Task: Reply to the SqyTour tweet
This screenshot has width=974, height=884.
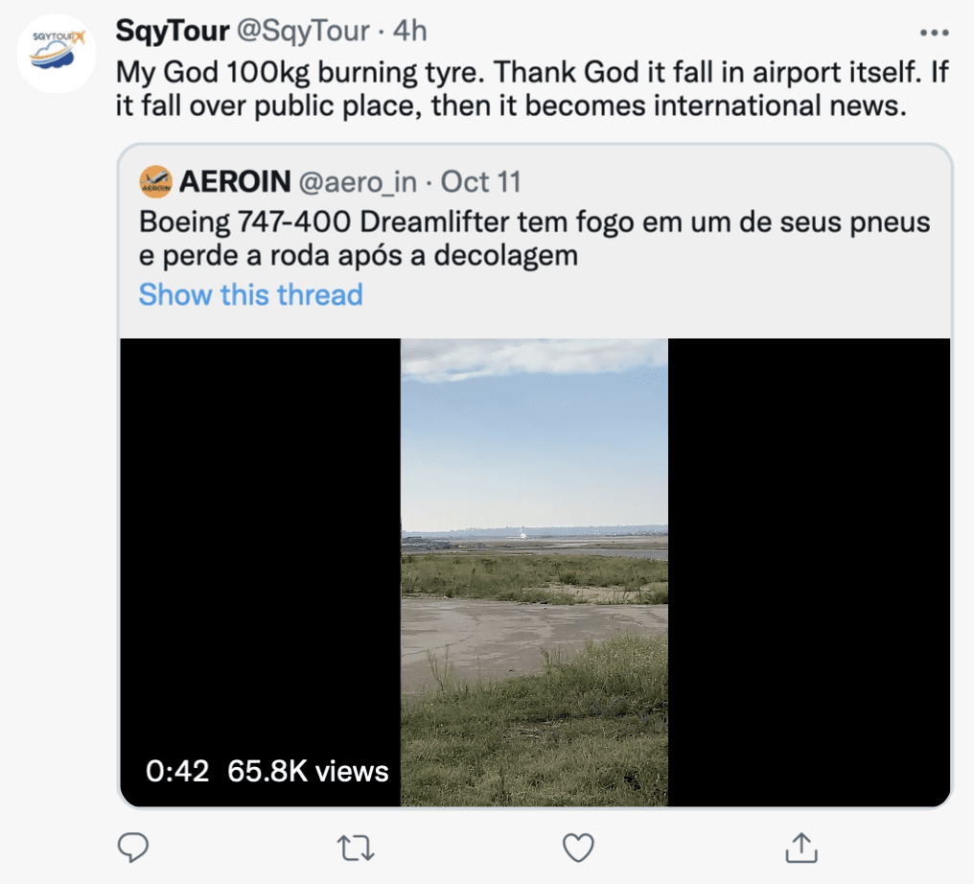Action: 132,847
